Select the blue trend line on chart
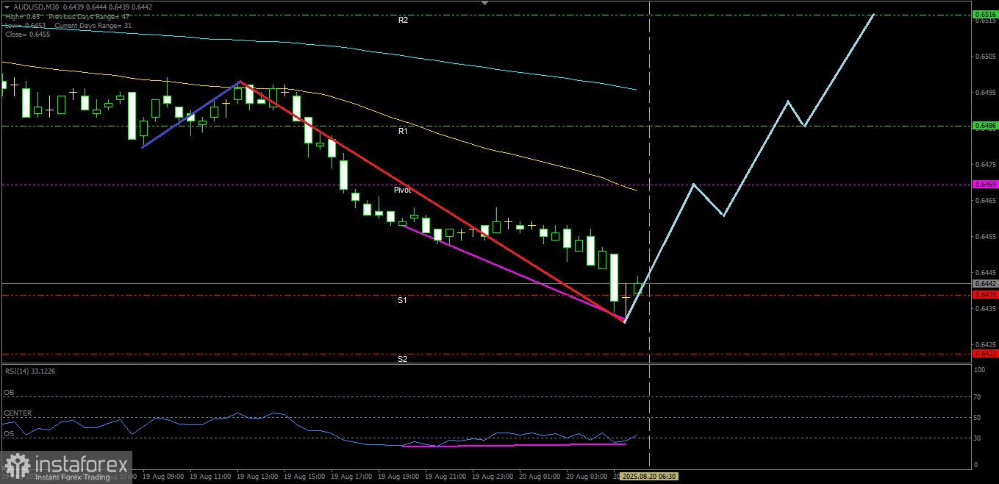 click(x=190, y=115)
